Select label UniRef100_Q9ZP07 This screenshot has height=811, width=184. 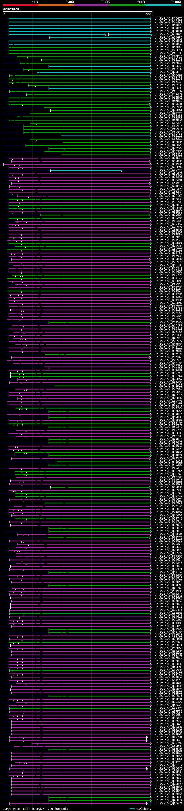168,379
